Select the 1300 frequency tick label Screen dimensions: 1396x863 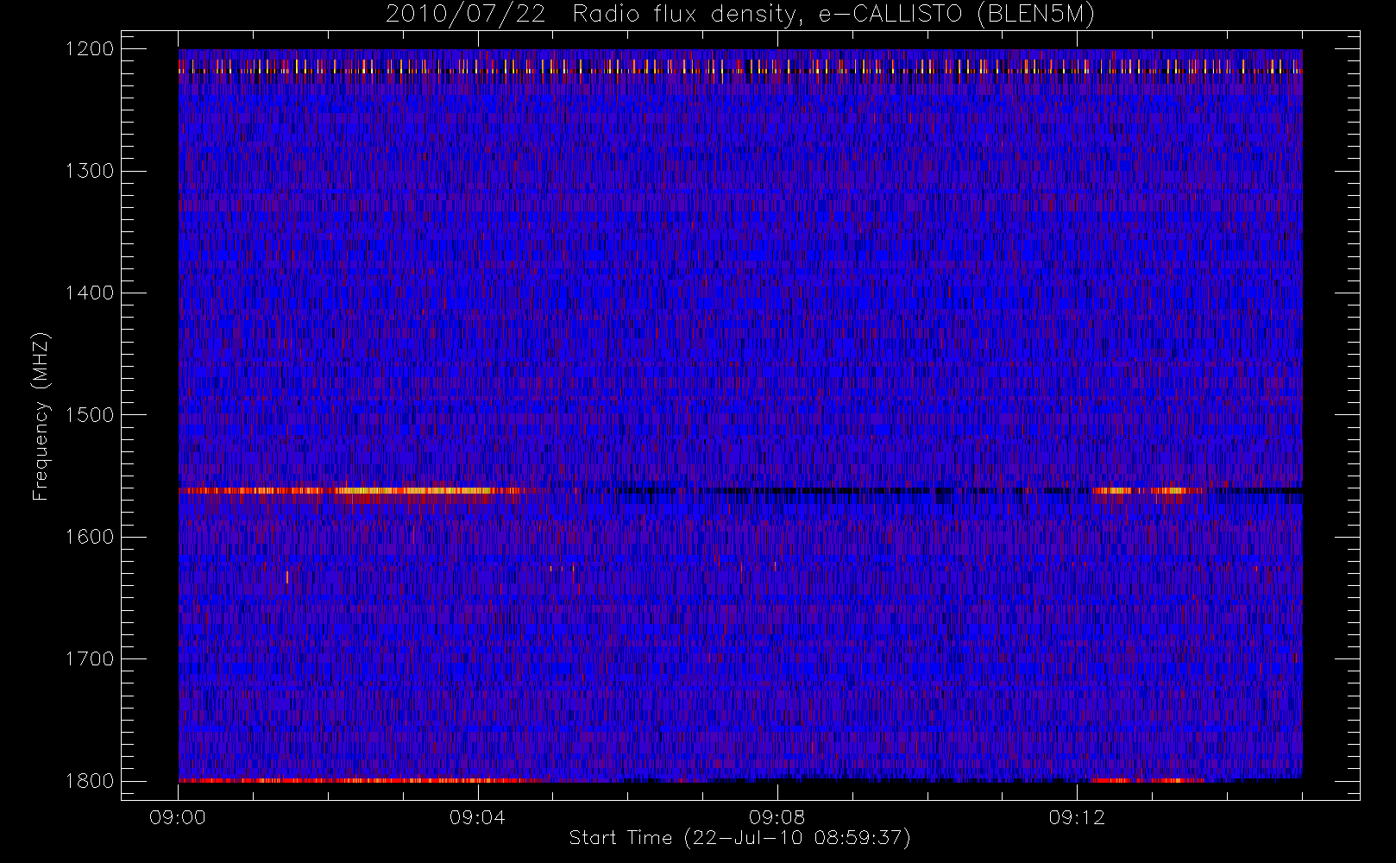(x=90, y=171)
